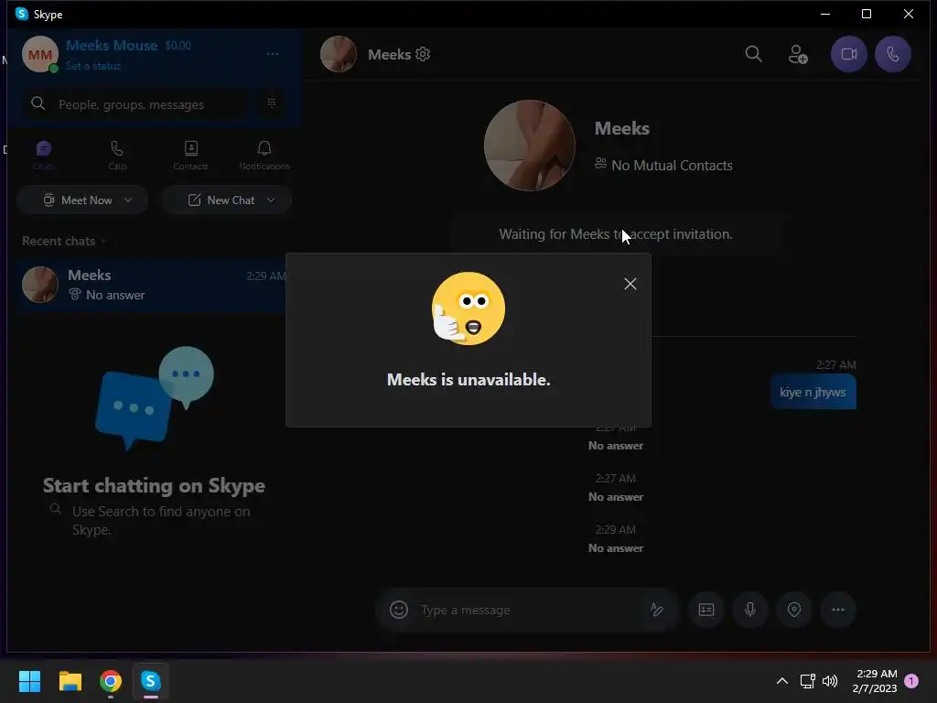The height and width of the screenshot is (703, 937).
Task: Switch to the Contacts tab
Action: coord(190,155)
